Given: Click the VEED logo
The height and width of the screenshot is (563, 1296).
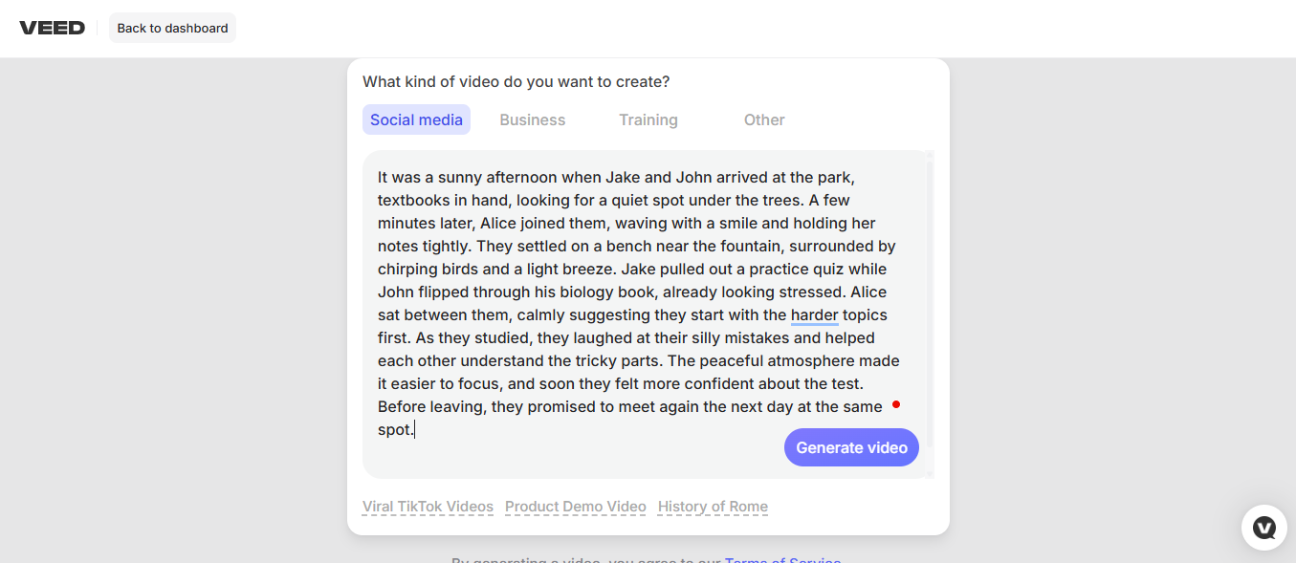Looking at the screenshot, I should [52, 28].
